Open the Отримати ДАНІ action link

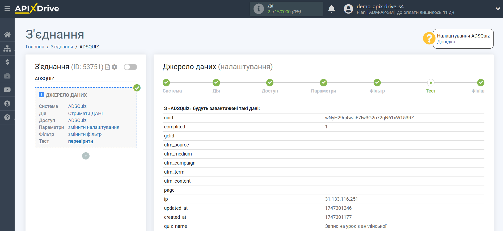coord(85,114)
